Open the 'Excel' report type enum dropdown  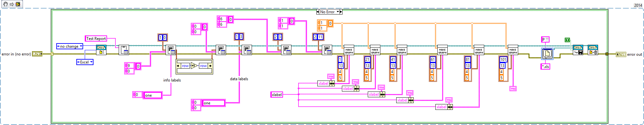click(x=85, y=62)
